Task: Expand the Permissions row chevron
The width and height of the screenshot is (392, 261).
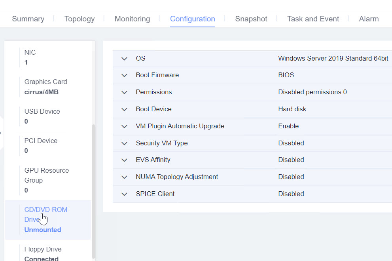Action: (x=124, y=92)
